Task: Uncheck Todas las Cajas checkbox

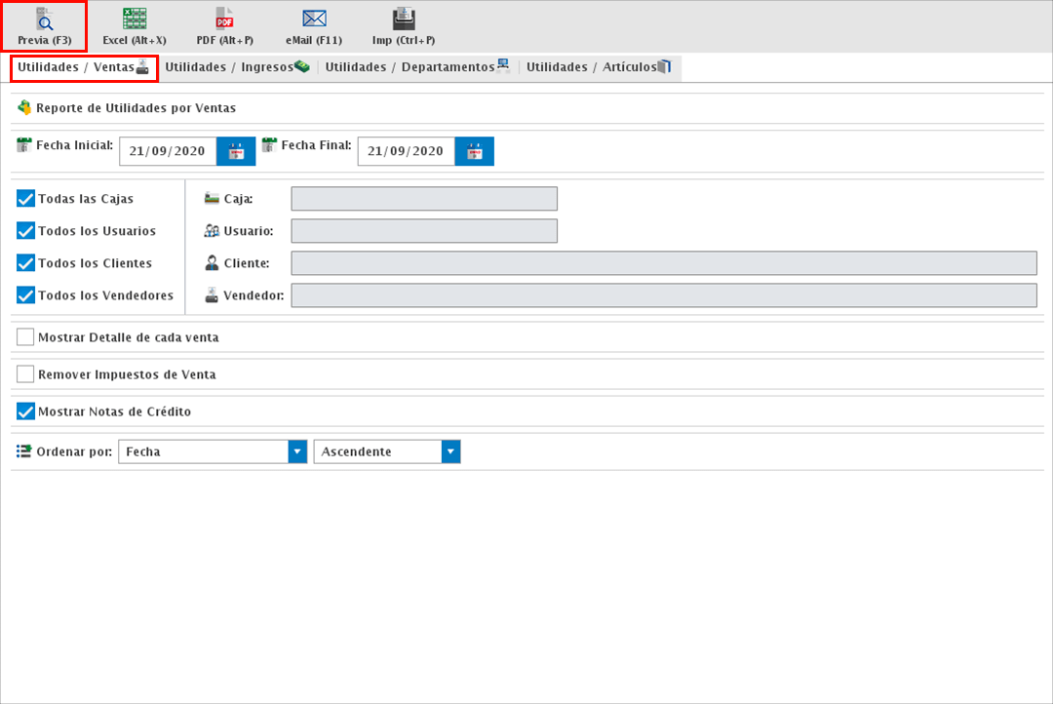Action: (x=26, y=199)
